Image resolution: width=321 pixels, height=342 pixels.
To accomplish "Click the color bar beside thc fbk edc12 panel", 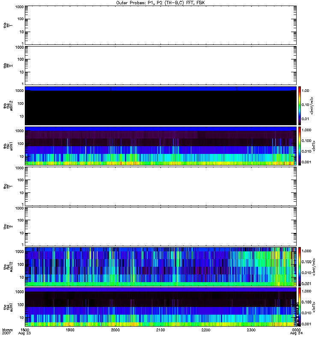I will [x=300, y=267].
